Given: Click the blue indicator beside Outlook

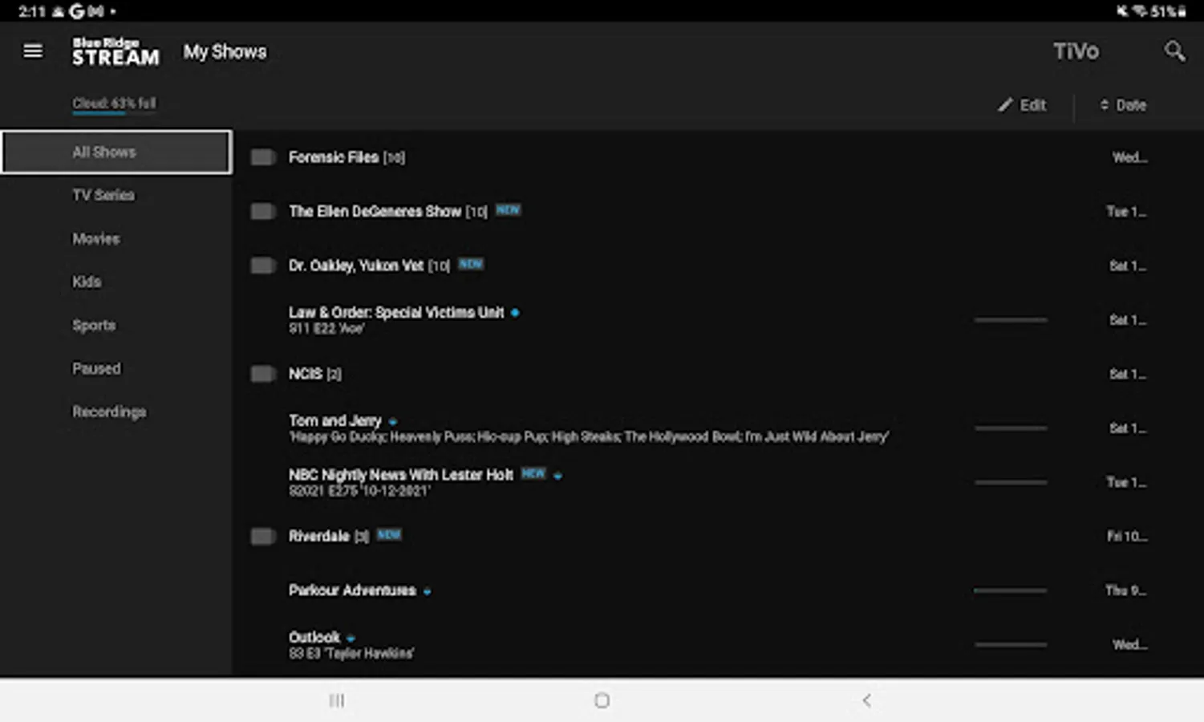Looking at the screenshot, I should click(351, 639).
